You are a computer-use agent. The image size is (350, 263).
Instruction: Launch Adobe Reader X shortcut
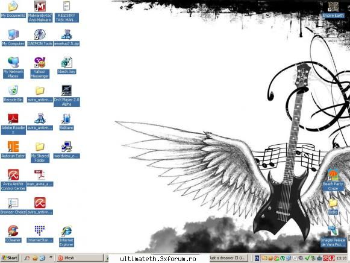pyautogui.click(x=13, y=119)
